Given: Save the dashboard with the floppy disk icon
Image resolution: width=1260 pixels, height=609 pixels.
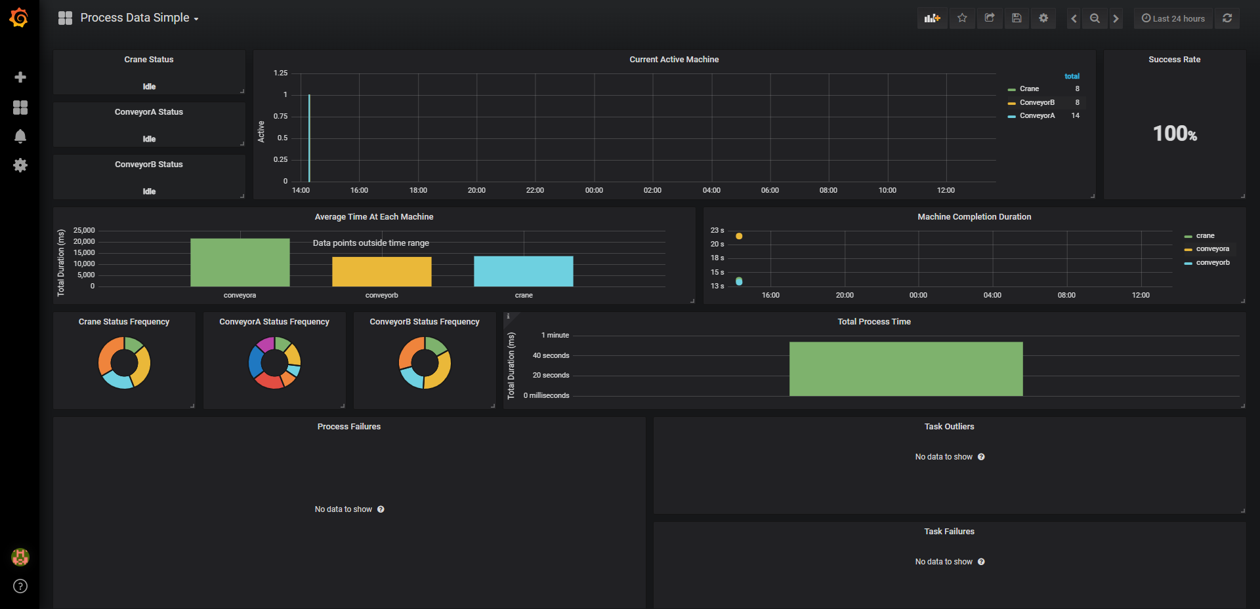Looking at the screenshot, I should pyautogui.click(x=1017, y=18).
